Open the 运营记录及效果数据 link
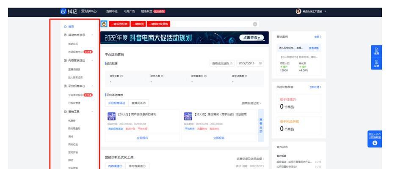 tap(250, 159)
